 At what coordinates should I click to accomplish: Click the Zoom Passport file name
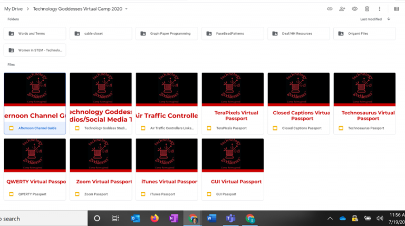coord(96,194)
